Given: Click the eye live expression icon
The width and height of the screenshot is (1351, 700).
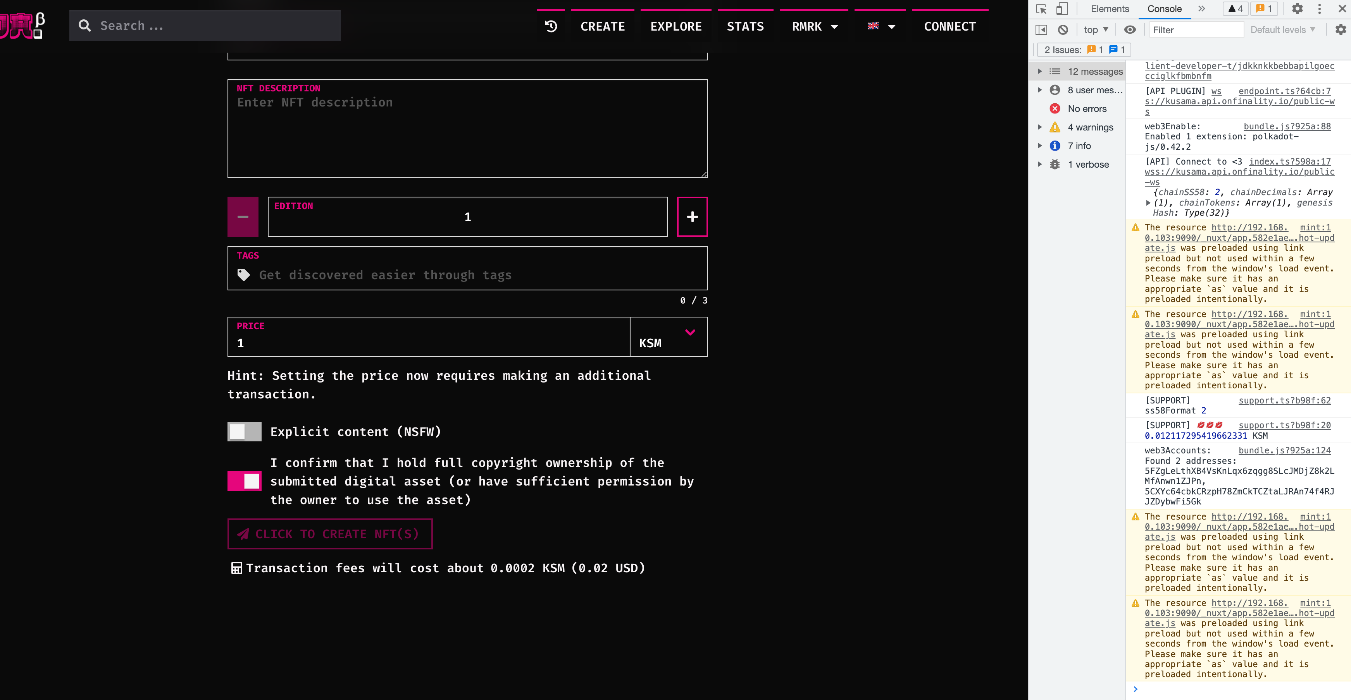Looking at the screenshot, I should (1130, 30).
